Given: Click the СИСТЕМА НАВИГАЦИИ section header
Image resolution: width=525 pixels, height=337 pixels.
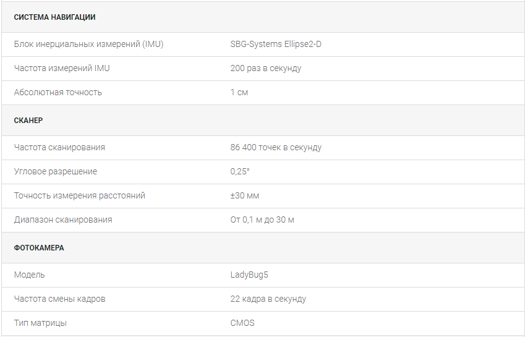Looking at the screenshot, I should pyautogui.click(x=55, y=17).
